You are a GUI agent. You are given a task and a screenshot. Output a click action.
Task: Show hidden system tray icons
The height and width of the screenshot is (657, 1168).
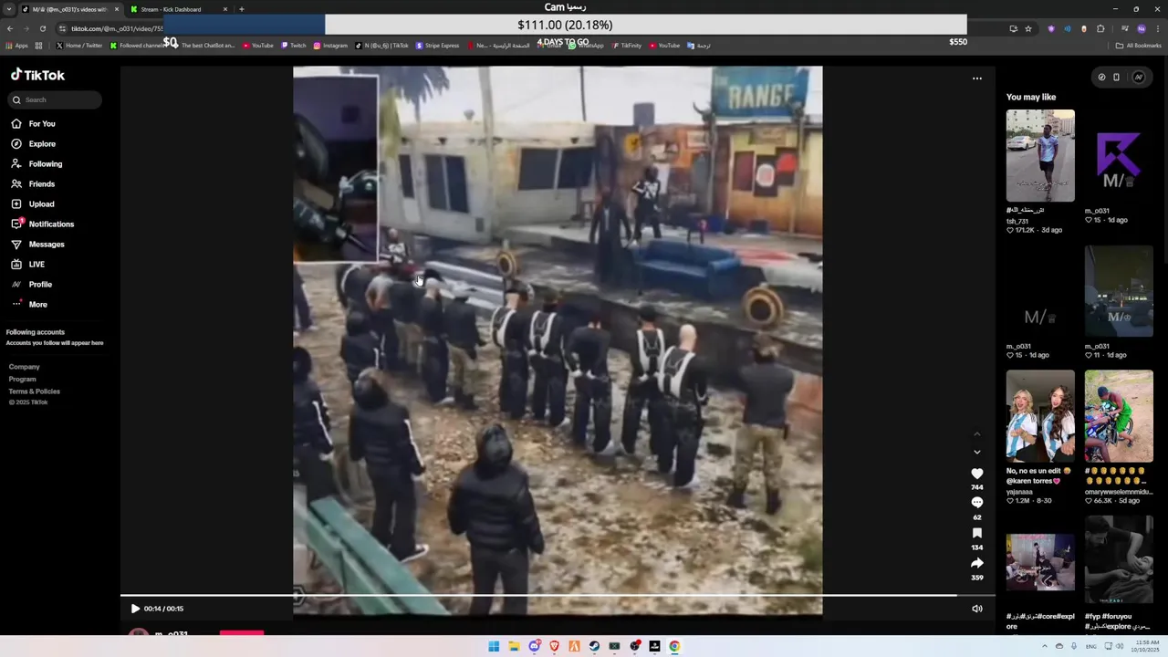1045,646
